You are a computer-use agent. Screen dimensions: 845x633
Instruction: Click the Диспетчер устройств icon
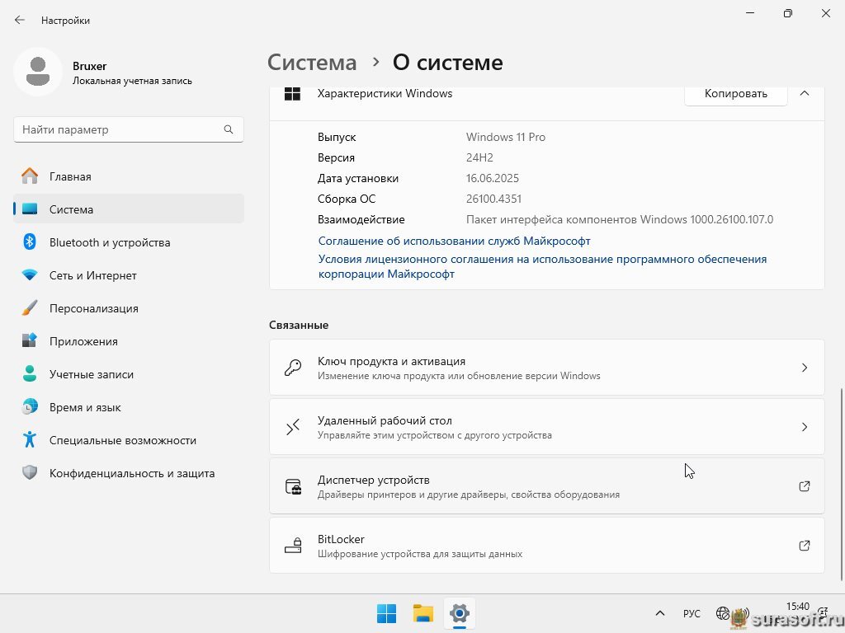point(293,486)
